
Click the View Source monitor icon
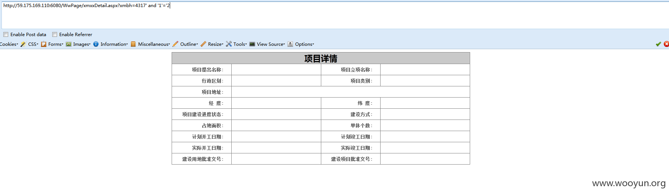tap(252, 44)
